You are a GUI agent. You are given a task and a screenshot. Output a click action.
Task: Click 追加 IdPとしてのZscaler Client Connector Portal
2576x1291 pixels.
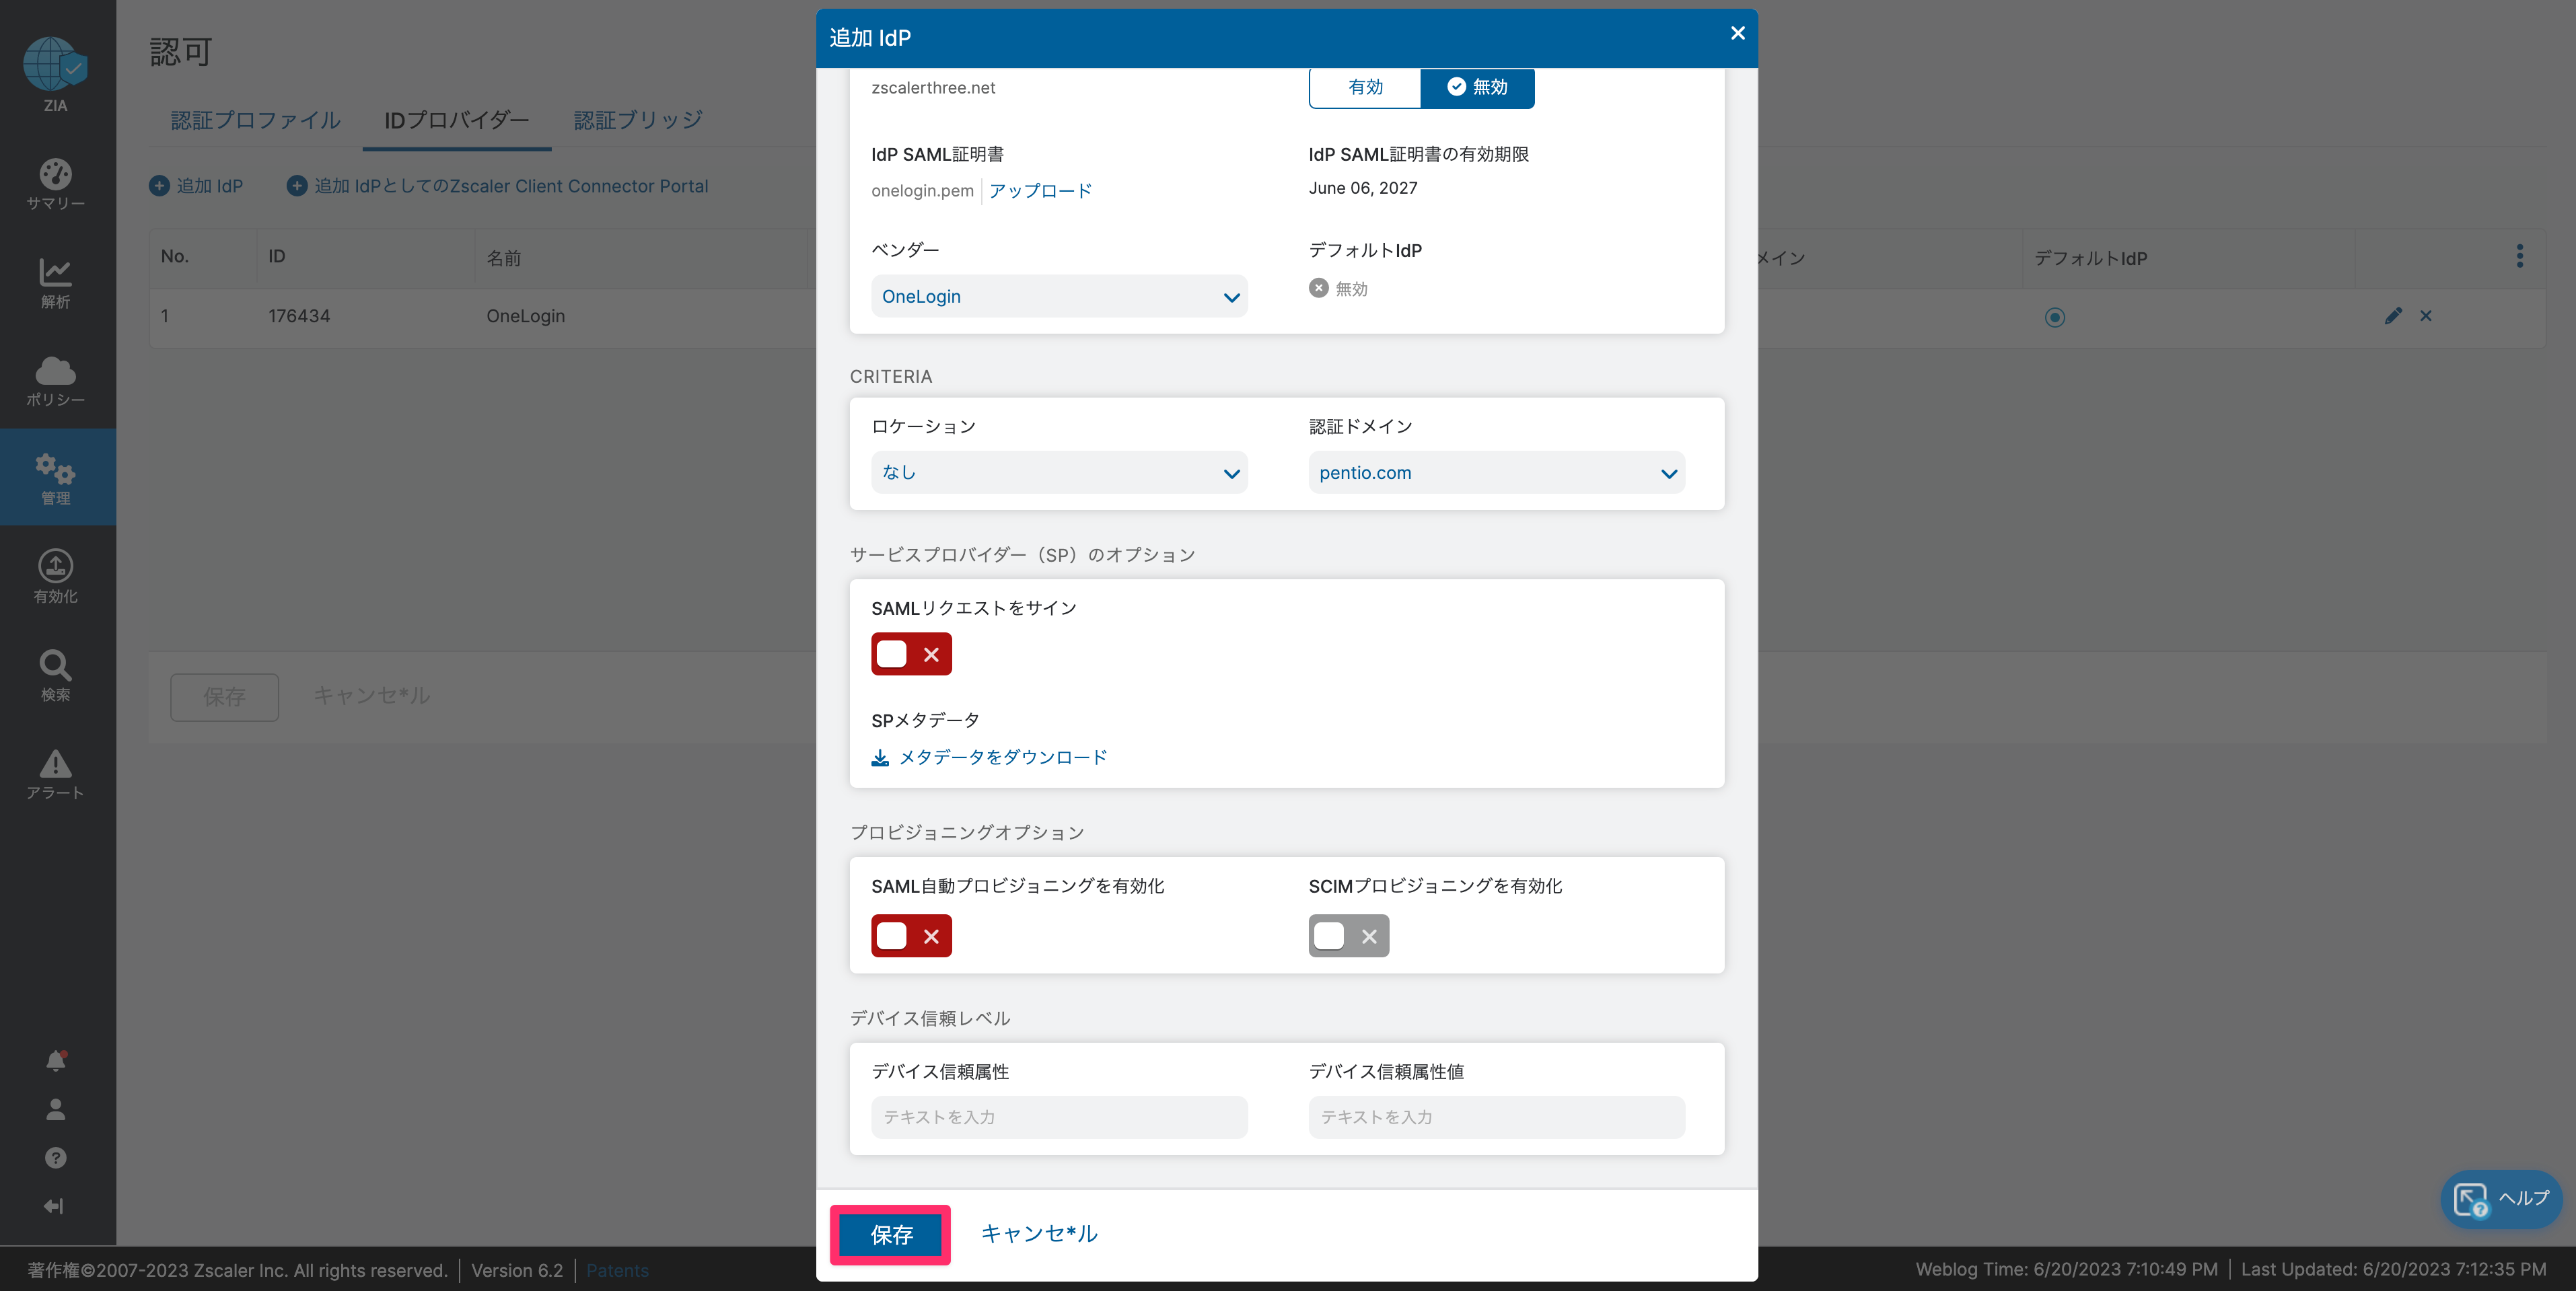(511, 186)
